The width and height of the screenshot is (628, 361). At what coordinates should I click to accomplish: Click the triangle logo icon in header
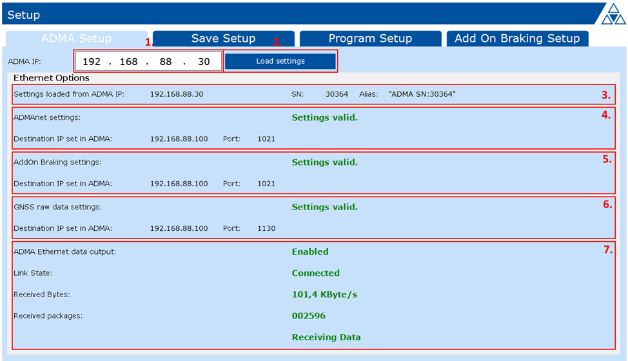(614, 14)
